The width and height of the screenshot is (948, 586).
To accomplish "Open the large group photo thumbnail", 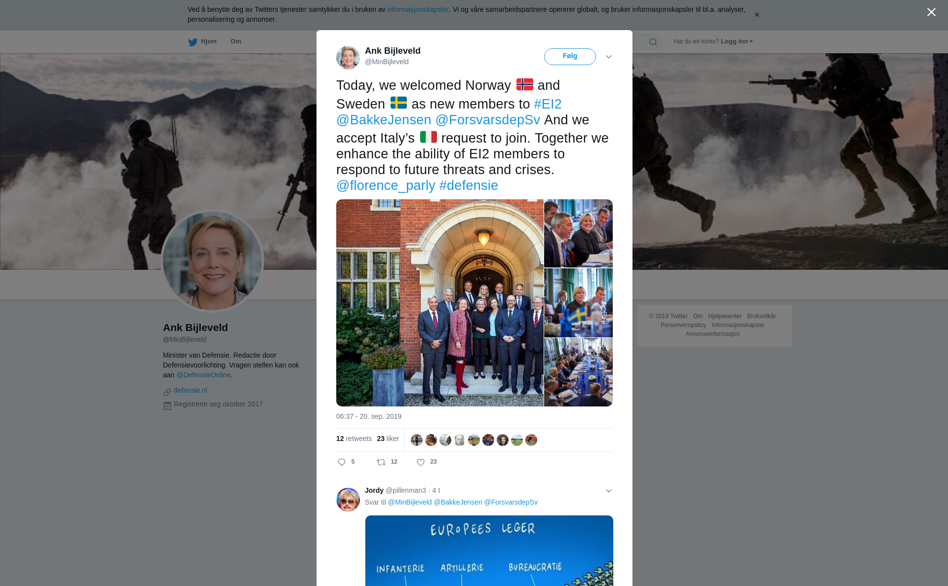I will (x=439, y=303).
